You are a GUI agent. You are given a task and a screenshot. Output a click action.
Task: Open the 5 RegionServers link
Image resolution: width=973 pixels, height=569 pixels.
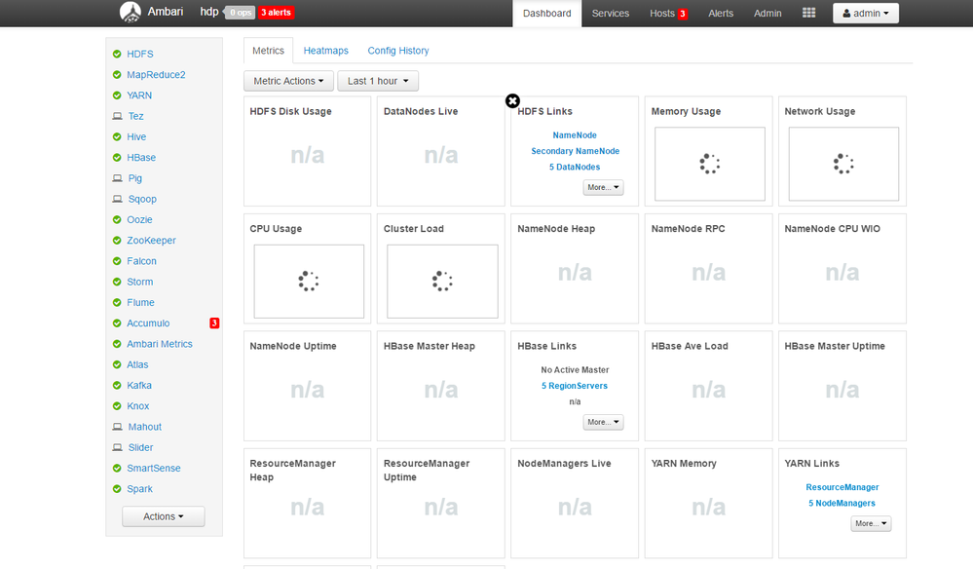click(575, 386)
